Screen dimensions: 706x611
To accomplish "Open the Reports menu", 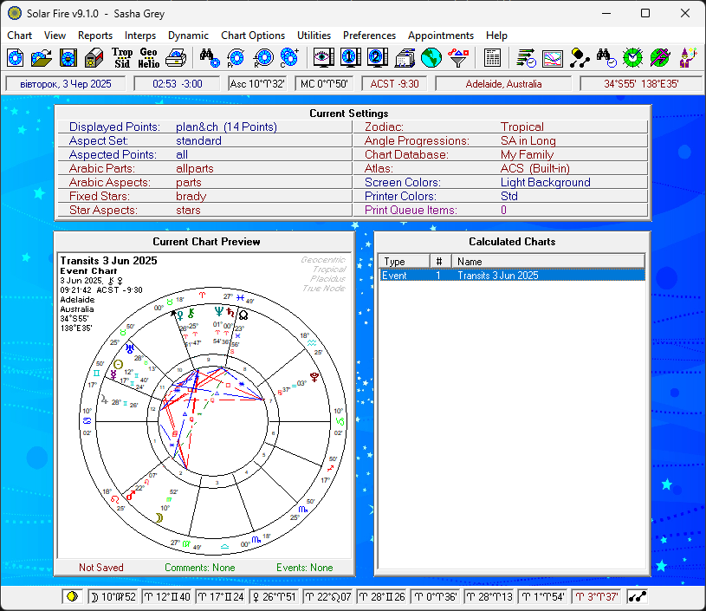I will [x=95, y=36].
